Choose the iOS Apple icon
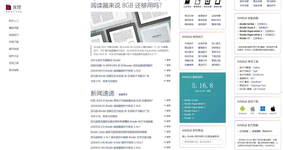Screen dimensions: 283x150 pos(253,109)
